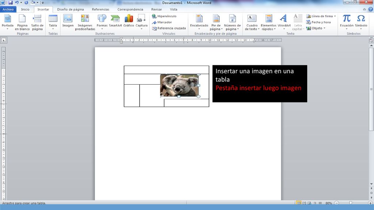Toggle the ruler display button above scrollbar

[x=371, y=40]
